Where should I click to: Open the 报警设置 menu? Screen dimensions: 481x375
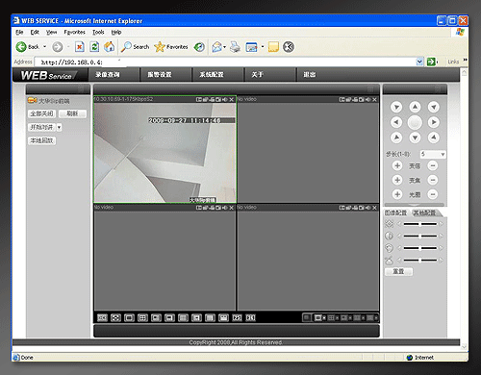click(160, 75)
